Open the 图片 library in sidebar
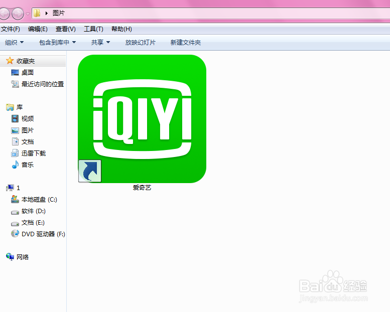Viewport: 390px width, 312px height. [28, 130]
